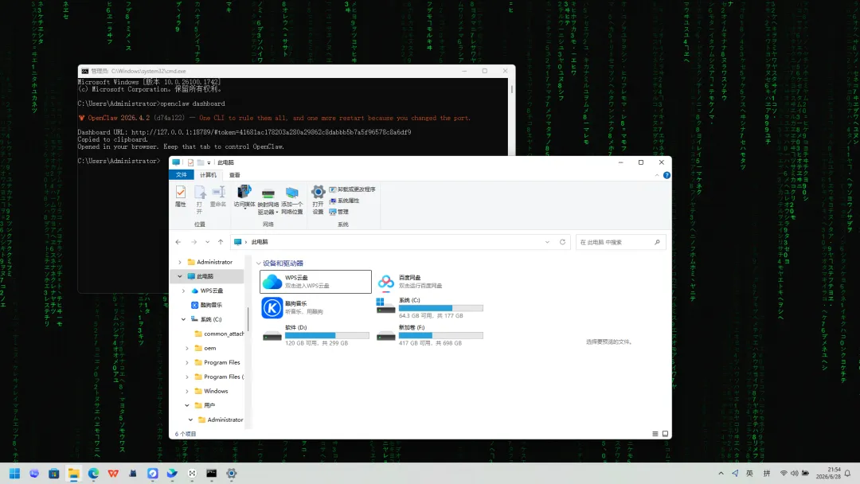Viewport: 860px width, 484px height.
Task: Collapse the 用户 folder tree node
Action: click(187, 405)
